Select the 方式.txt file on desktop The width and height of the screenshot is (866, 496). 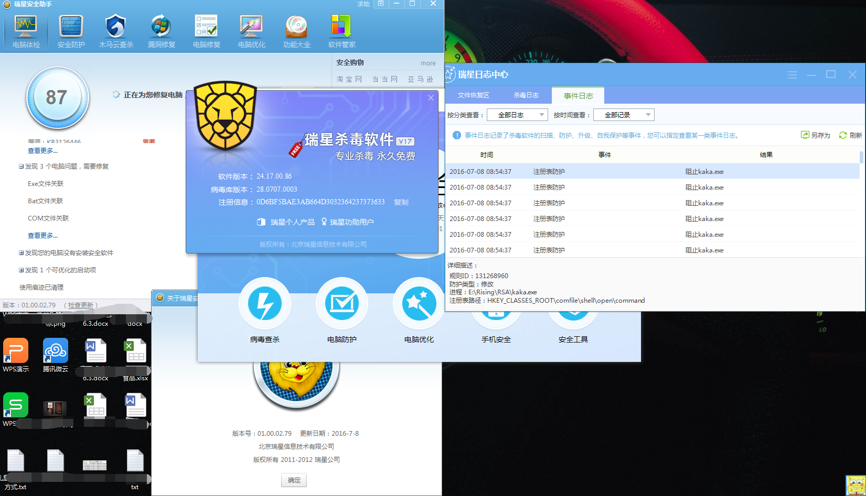(x=16, y=469)
